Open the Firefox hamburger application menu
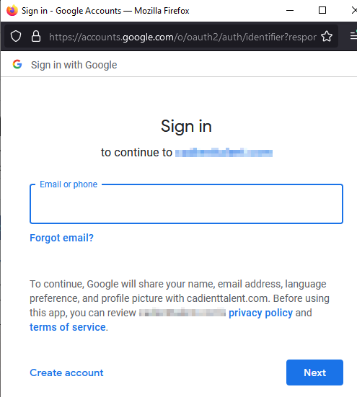 click(353, 36)
